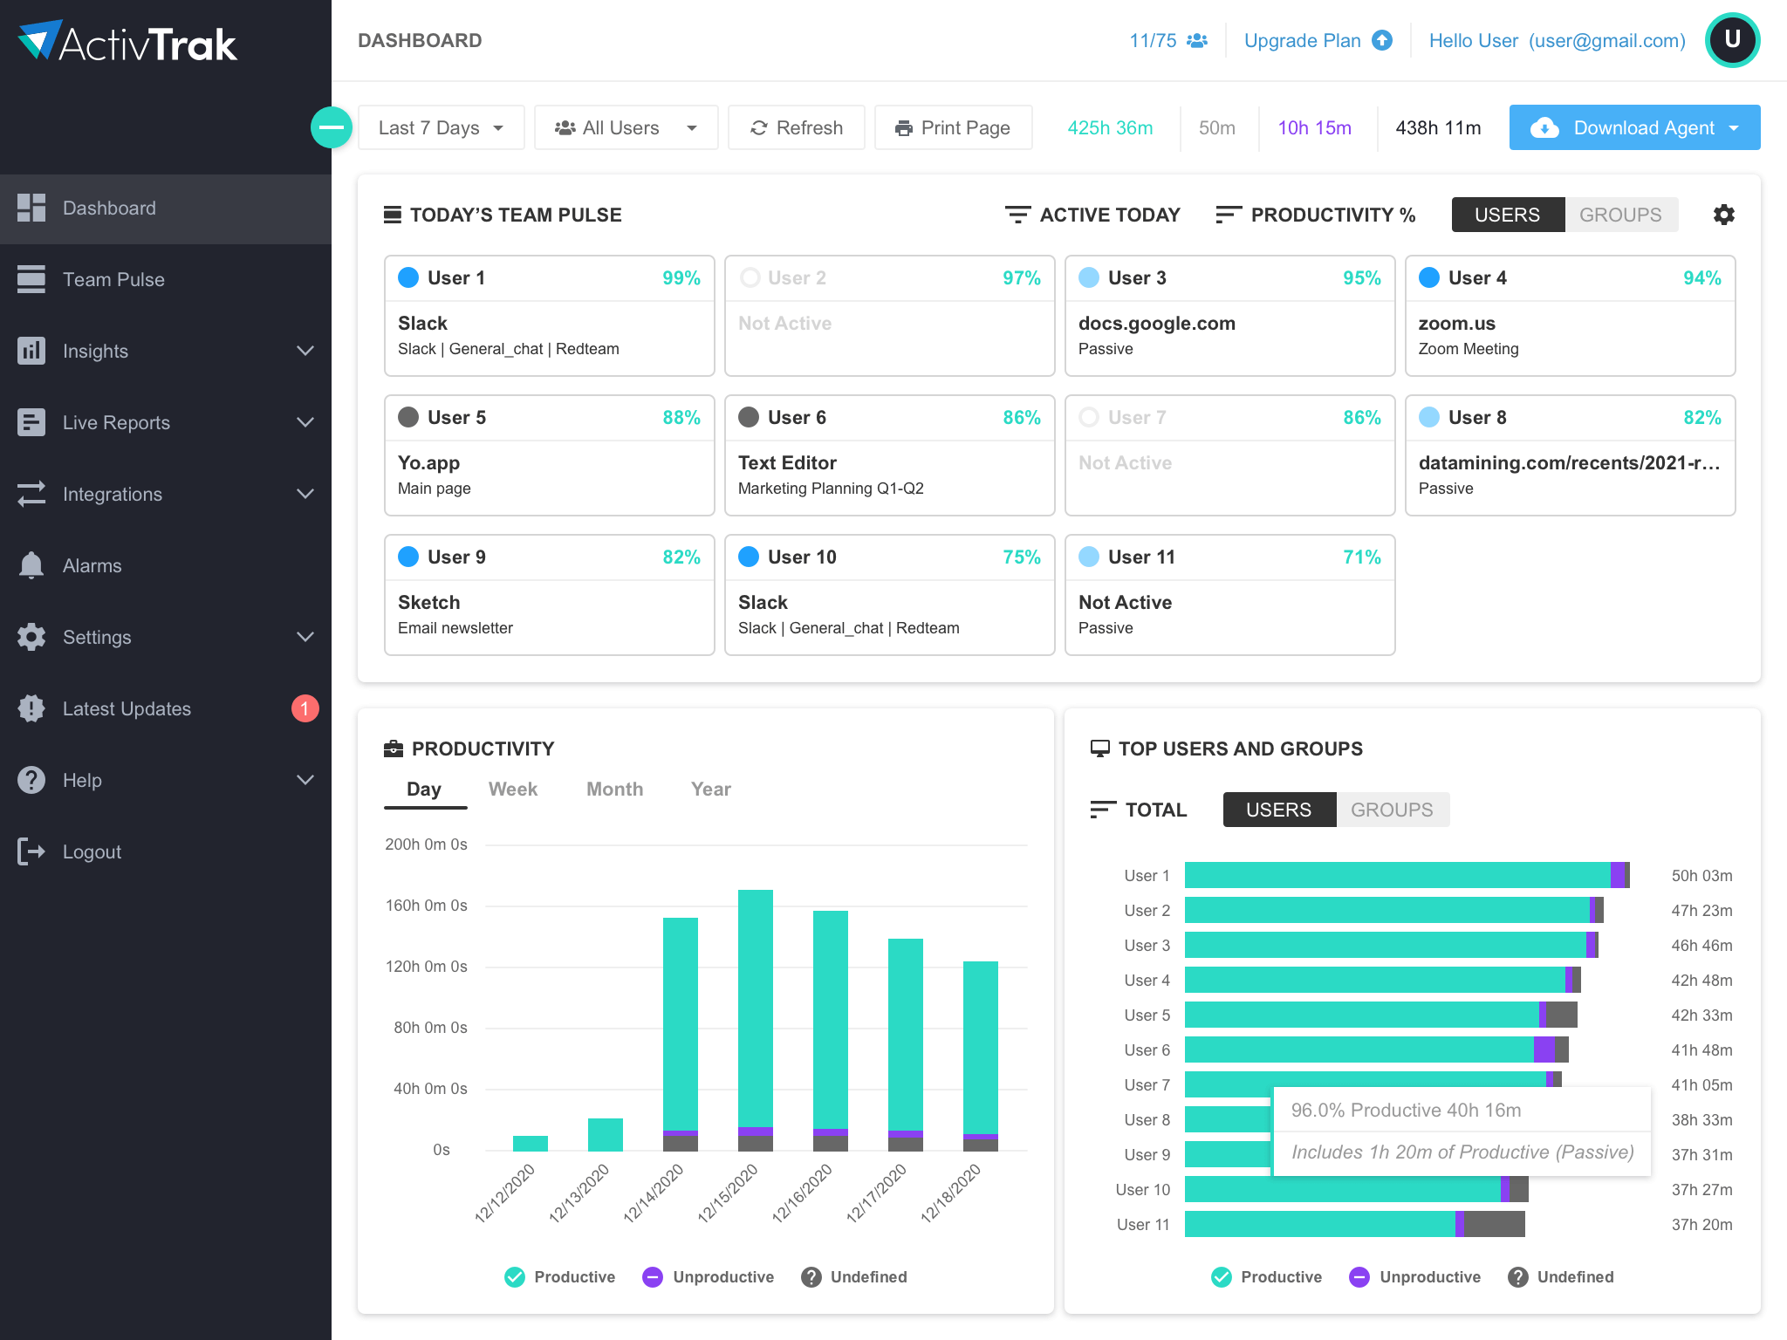Open the All Users filter dropdown

[x=625, y=127]
